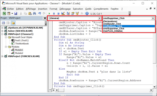Expand the VBAProject (FUNCRES.XLAM) project

click(2, 56)
